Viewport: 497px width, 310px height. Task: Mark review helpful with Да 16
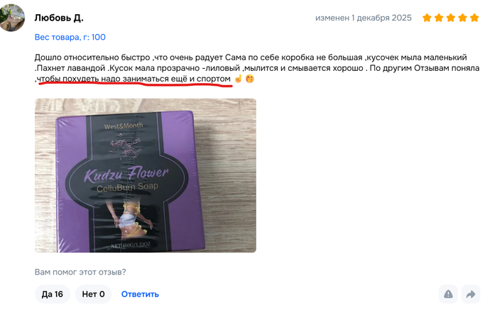point(53,294)
